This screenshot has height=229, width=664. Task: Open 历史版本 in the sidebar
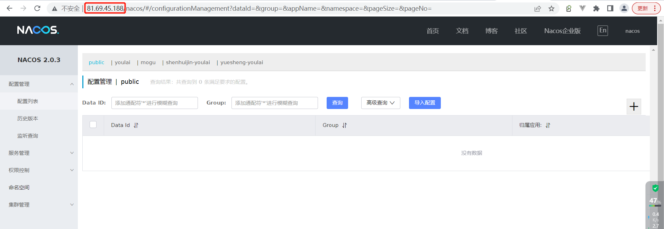28,118
